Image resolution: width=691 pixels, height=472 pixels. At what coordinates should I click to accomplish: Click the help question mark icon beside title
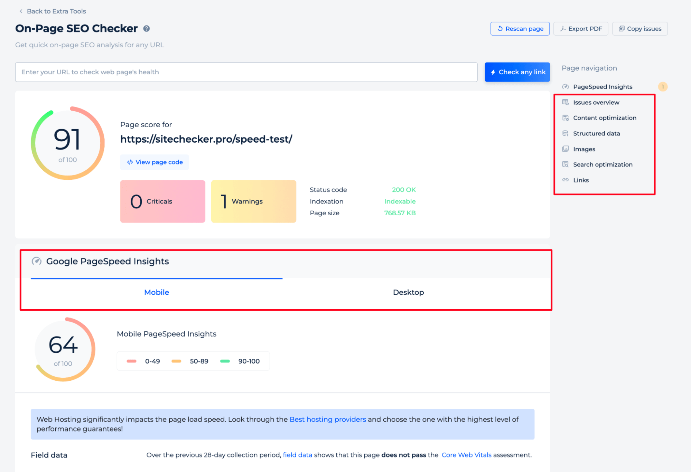coord(147,29)
